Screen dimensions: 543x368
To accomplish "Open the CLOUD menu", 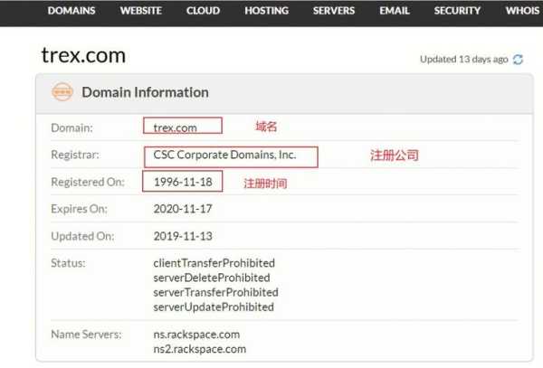I will click(204, 11).
